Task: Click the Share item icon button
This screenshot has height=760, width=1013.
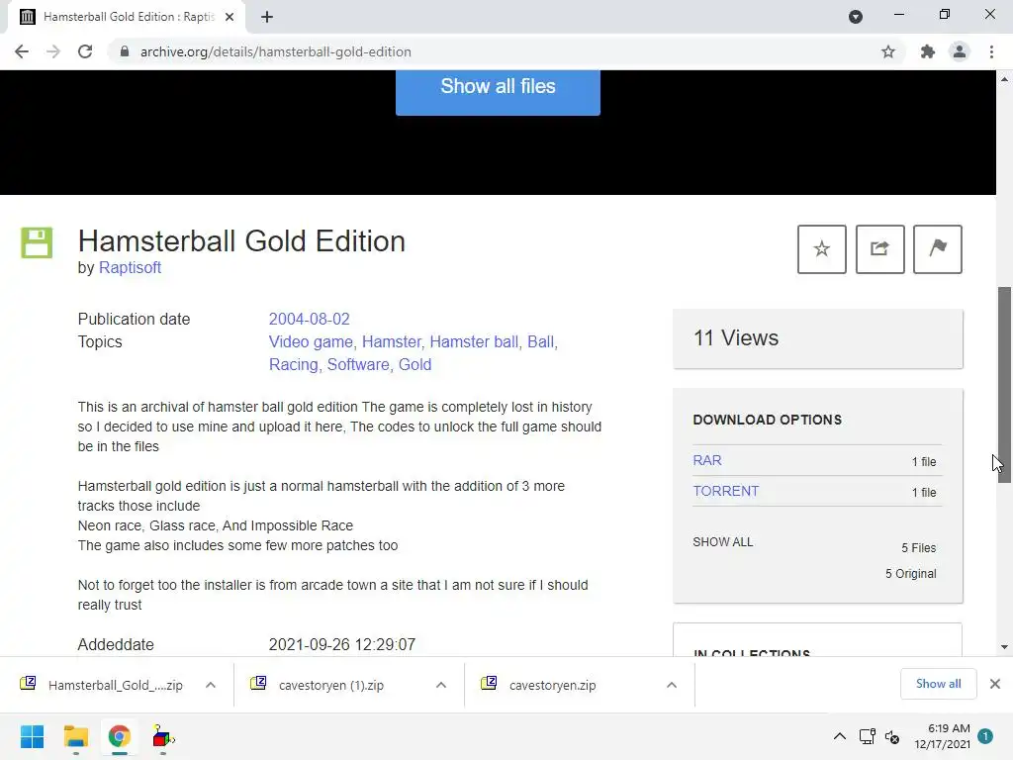Action: pos(879,248)
